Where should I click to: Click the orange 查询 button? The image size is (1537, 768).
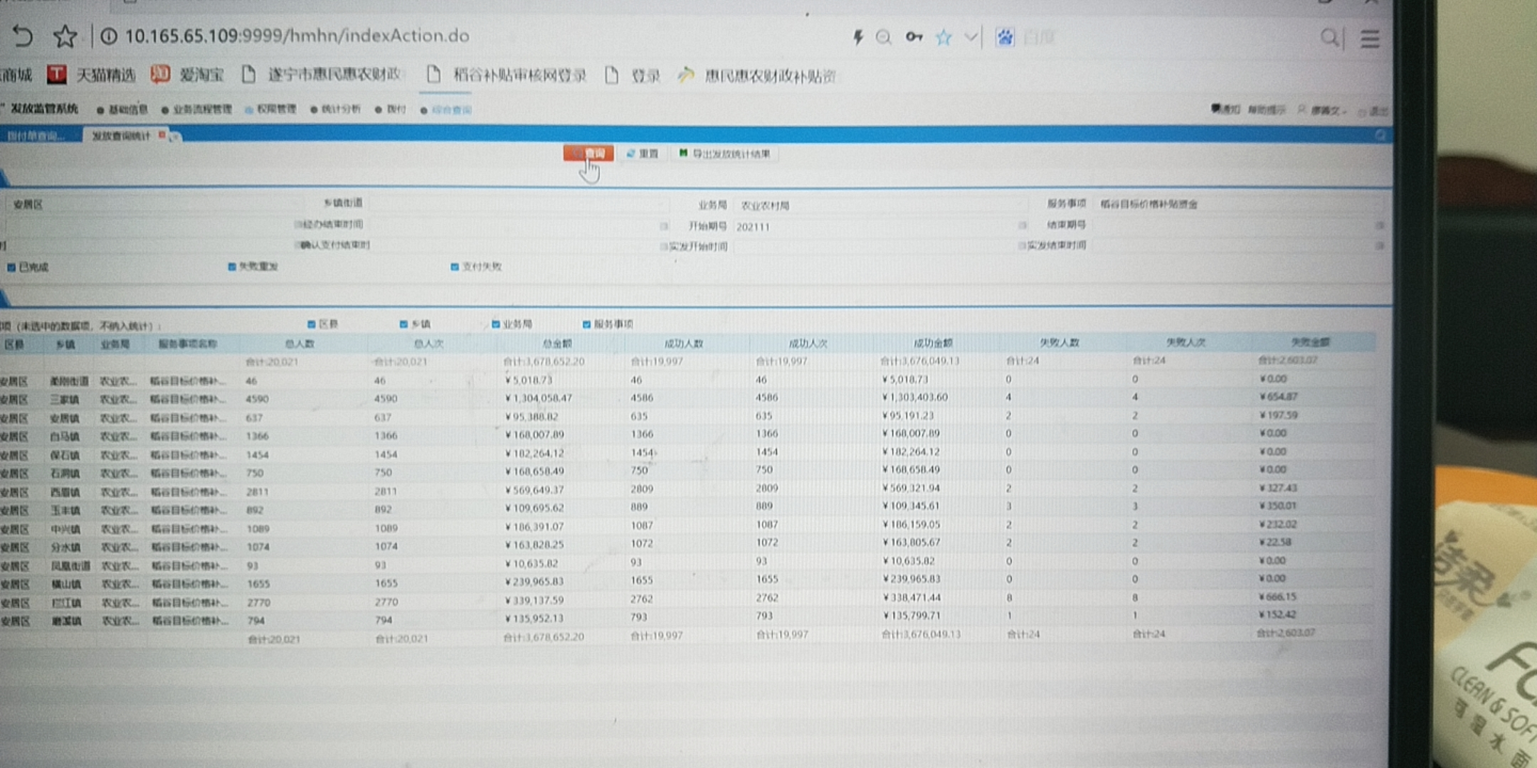[588, 154]
